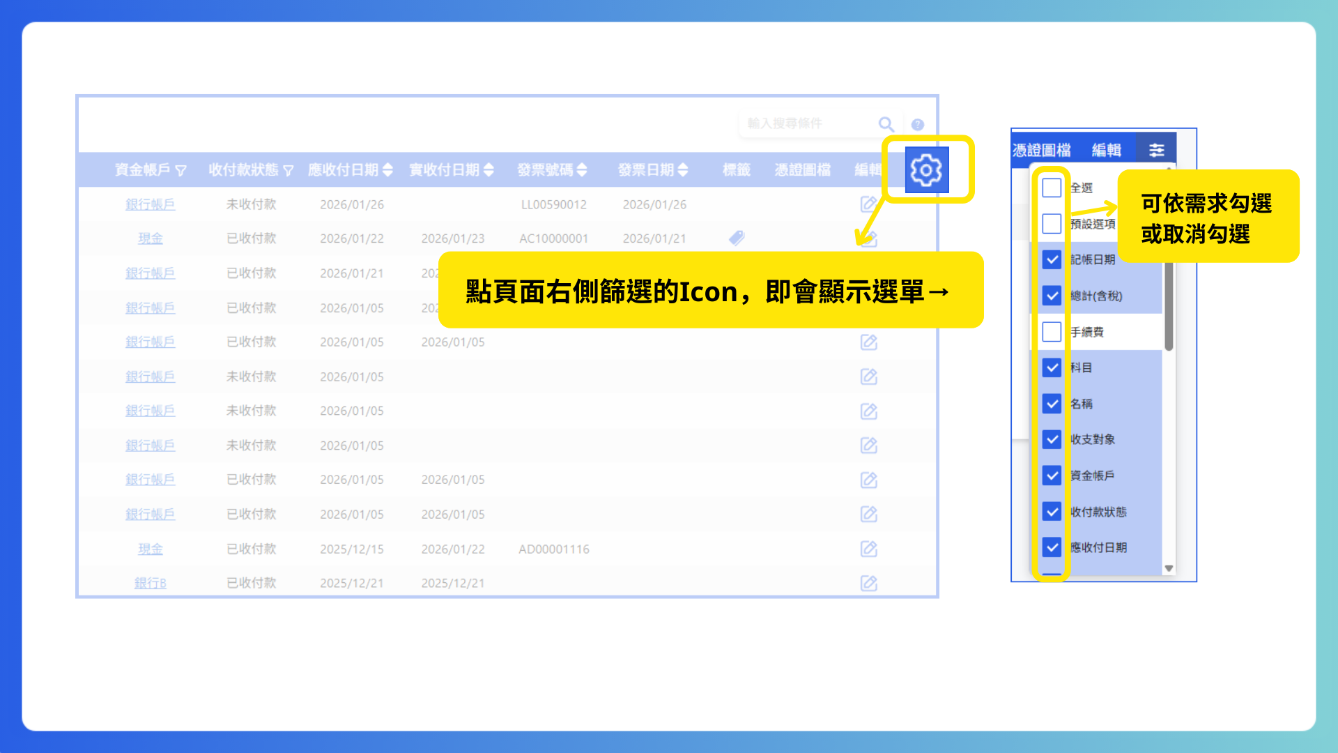Open the help question mark icon
Image resolution: width=1338 pixels, height=753 pixels.
tap(918, 123)
